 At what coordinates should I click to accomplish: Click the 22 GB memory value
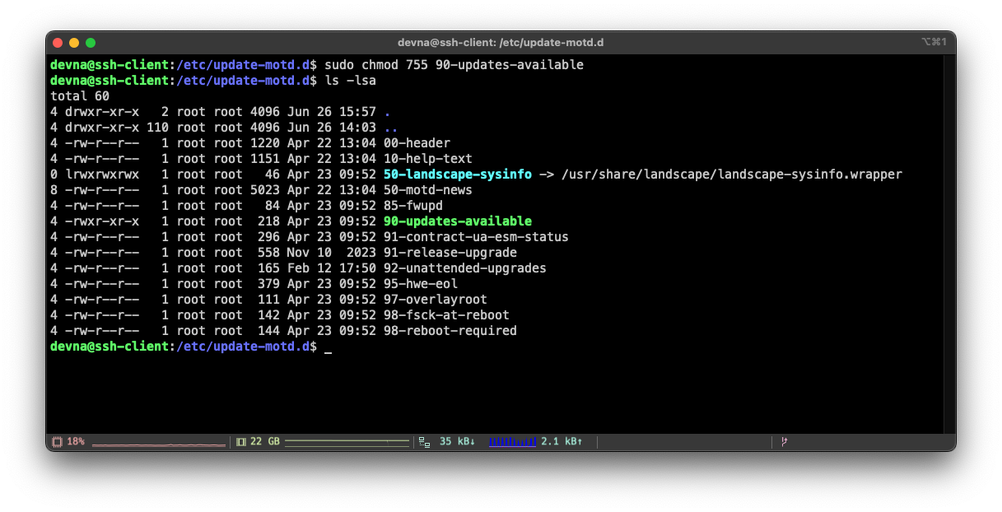[265, 442]
